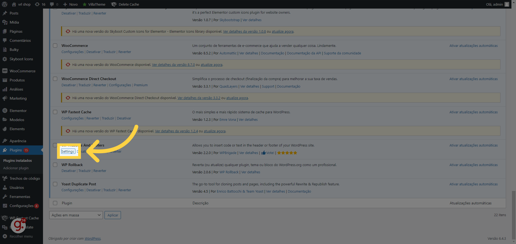
Task: Open the 16 pending updates icon
Action: tap(37, 4)
